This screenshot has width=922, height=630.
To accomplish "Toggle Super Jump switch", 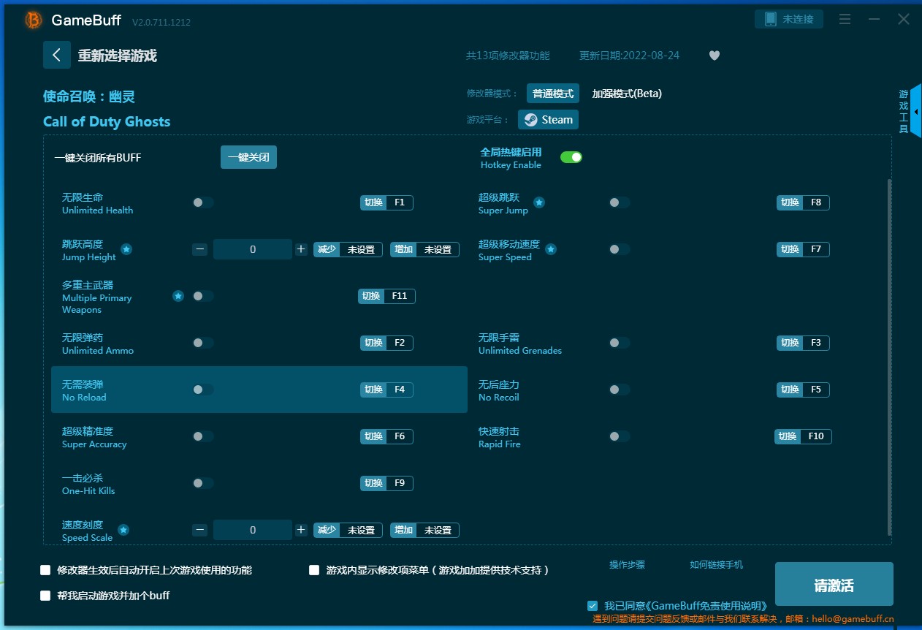I will pos(620,202).
